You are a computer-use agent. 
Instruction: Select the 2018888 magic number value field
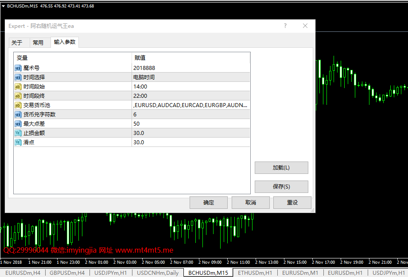pos(191,68)
